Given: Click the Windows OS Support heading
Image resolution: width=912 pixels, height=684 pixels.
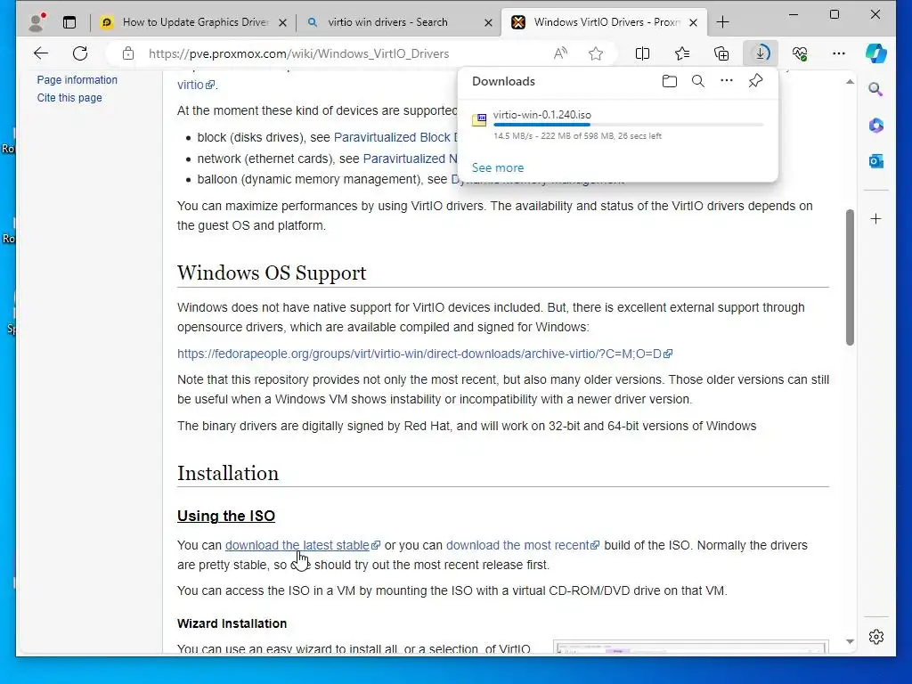Looking at the screenshot, I should [x=272, y=273].
